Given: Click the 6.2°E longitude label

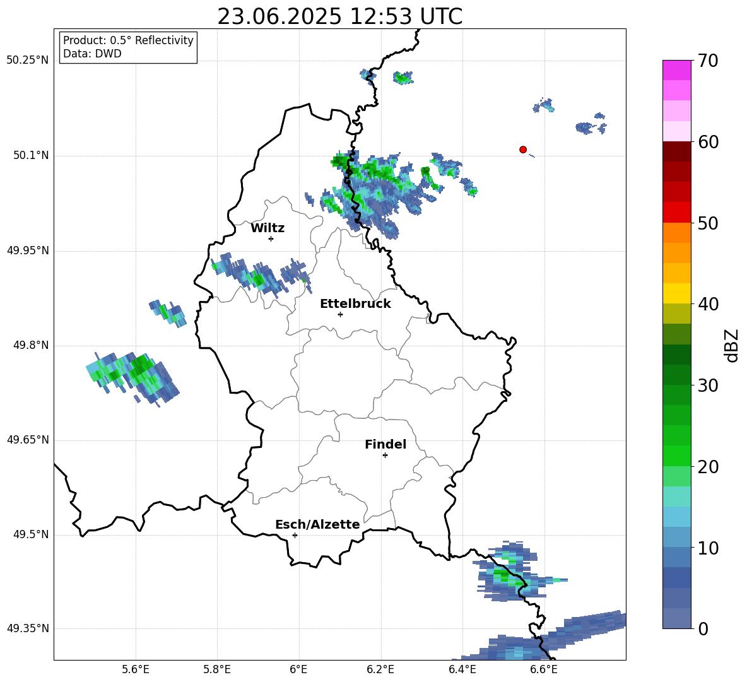Looking at the screenshot, I should click(380, 669).
